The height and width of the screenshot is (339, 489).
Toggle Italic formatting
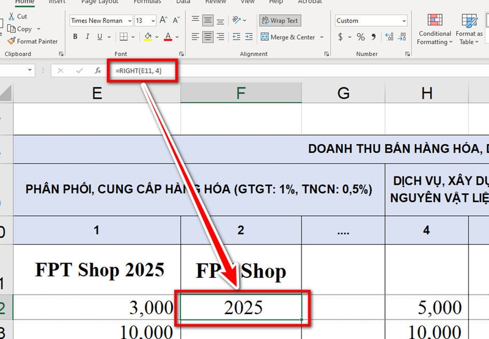(x=87, y=37)
